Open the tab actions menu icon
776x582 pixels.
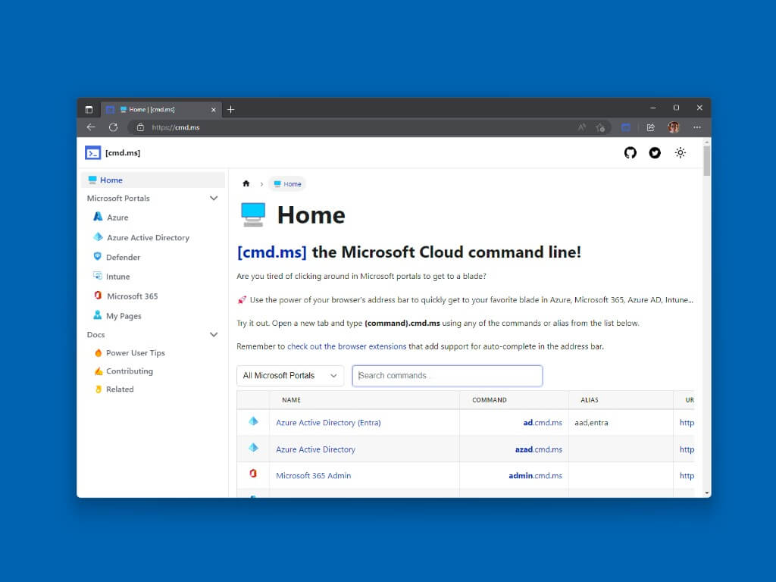tap(89, 109)
